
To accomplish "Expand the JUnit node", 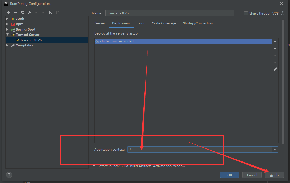I will point(7,19).
